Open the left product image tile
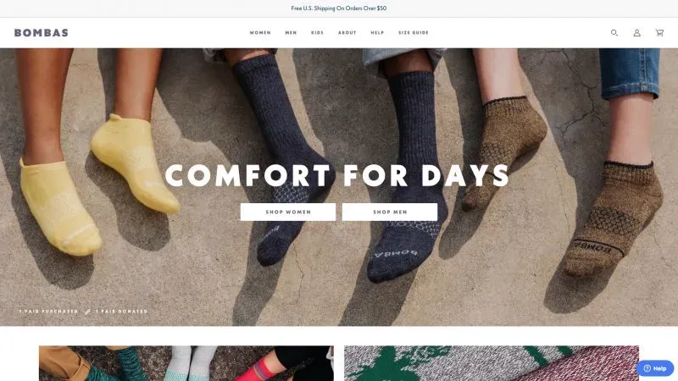678x381 pixels. [186, 363]
